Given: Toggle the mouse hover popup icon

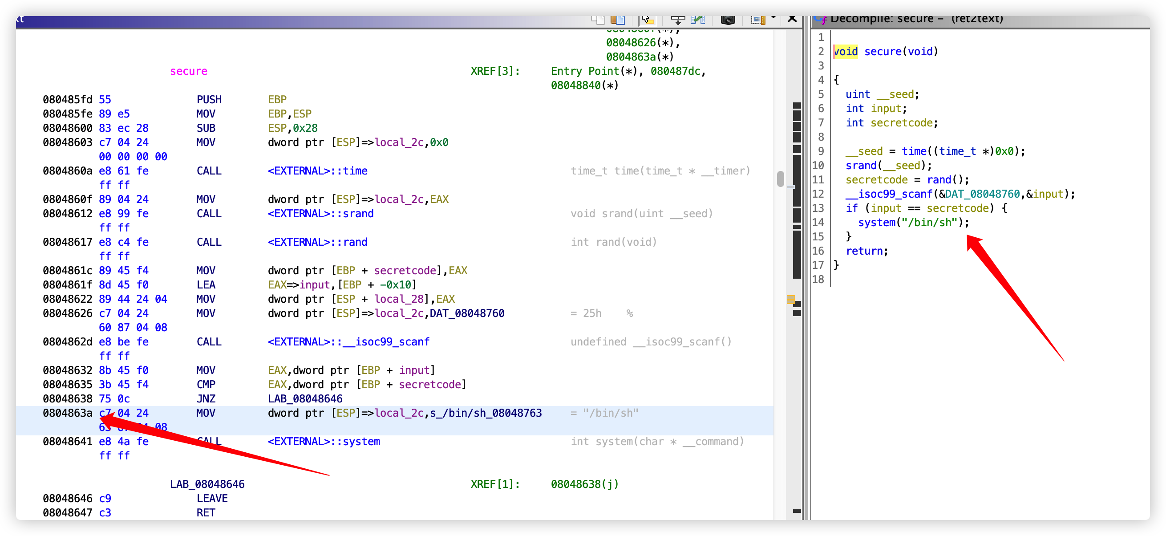Looking at the screenshot, I should coord(648,20).
